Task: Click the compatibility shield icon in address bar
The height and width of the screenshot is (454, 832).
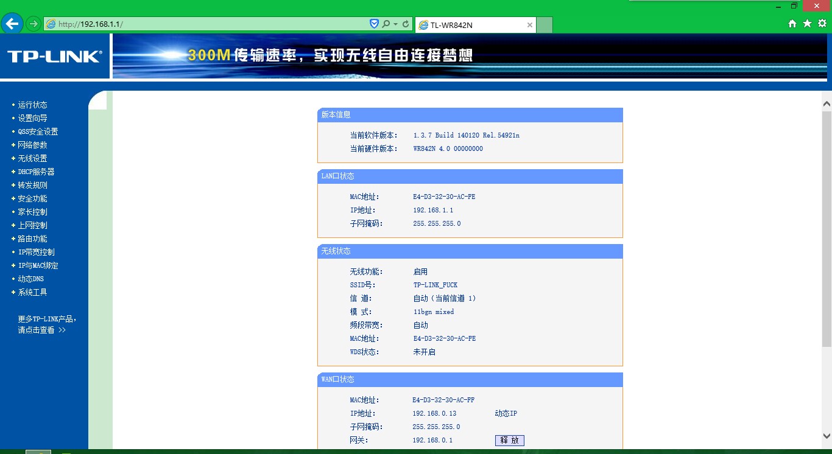Action: point(375,24)
